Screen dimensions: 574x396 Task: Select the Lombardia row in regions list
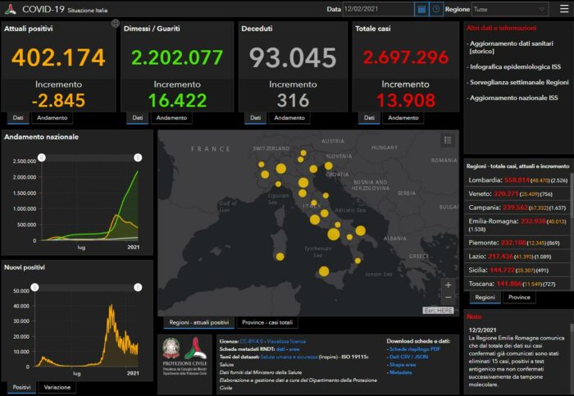(x=517, y=180)
